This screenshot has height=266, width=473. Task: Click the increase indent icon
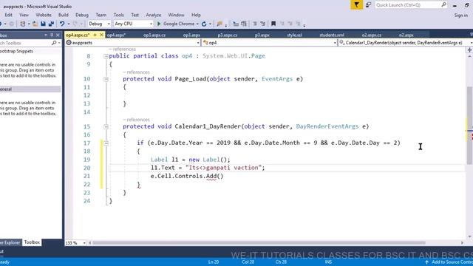243,24
